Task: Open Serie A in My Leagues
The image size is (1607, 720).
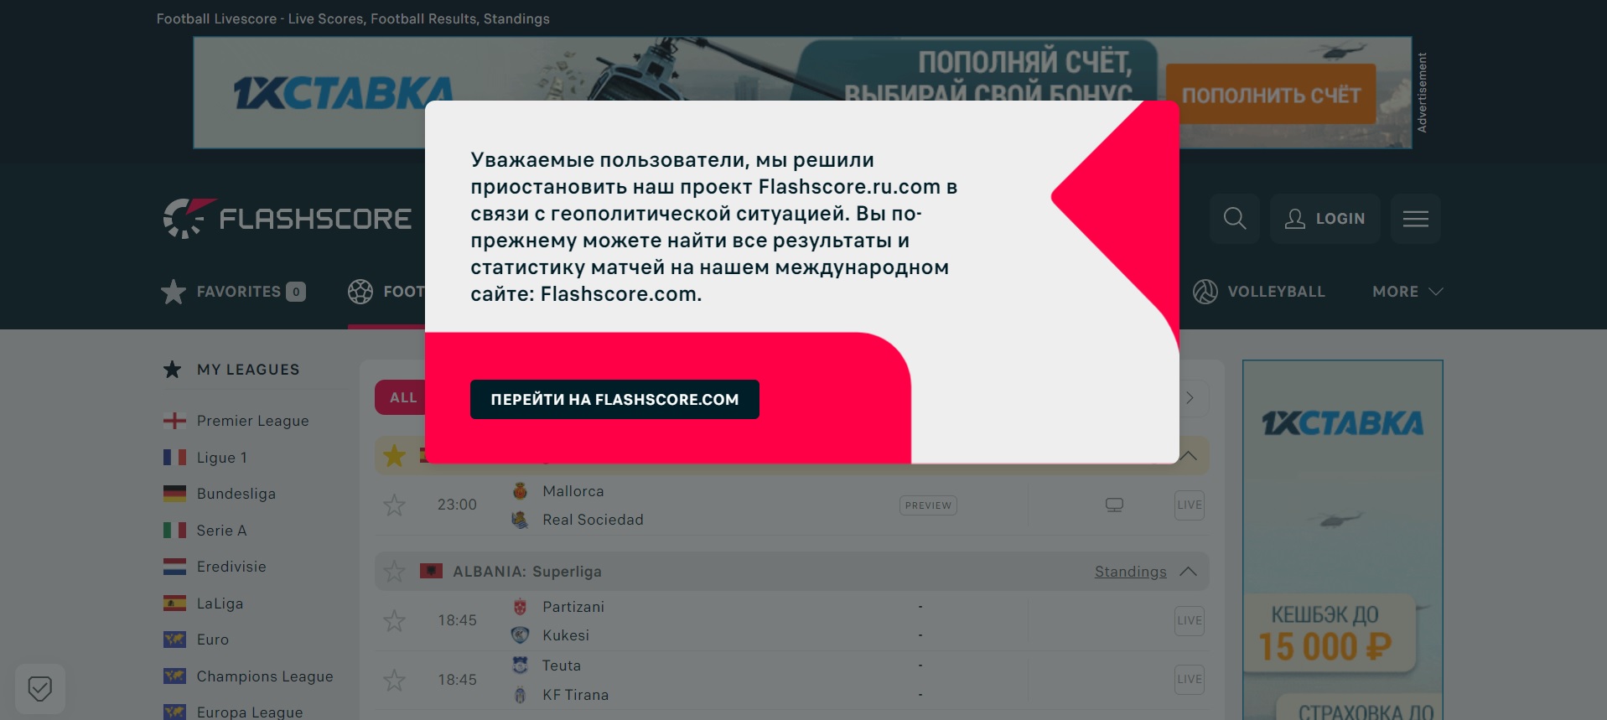Action: coord(221,531)
